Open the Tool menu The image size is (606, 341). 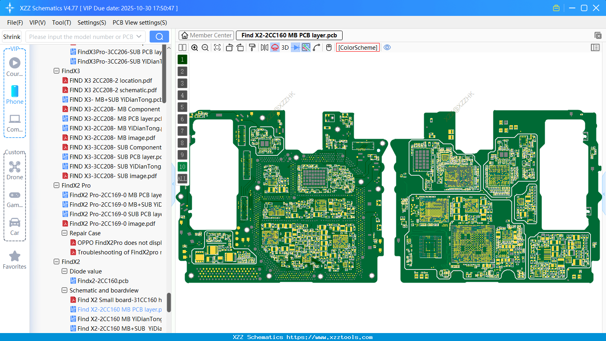click(x=61, y=22)
